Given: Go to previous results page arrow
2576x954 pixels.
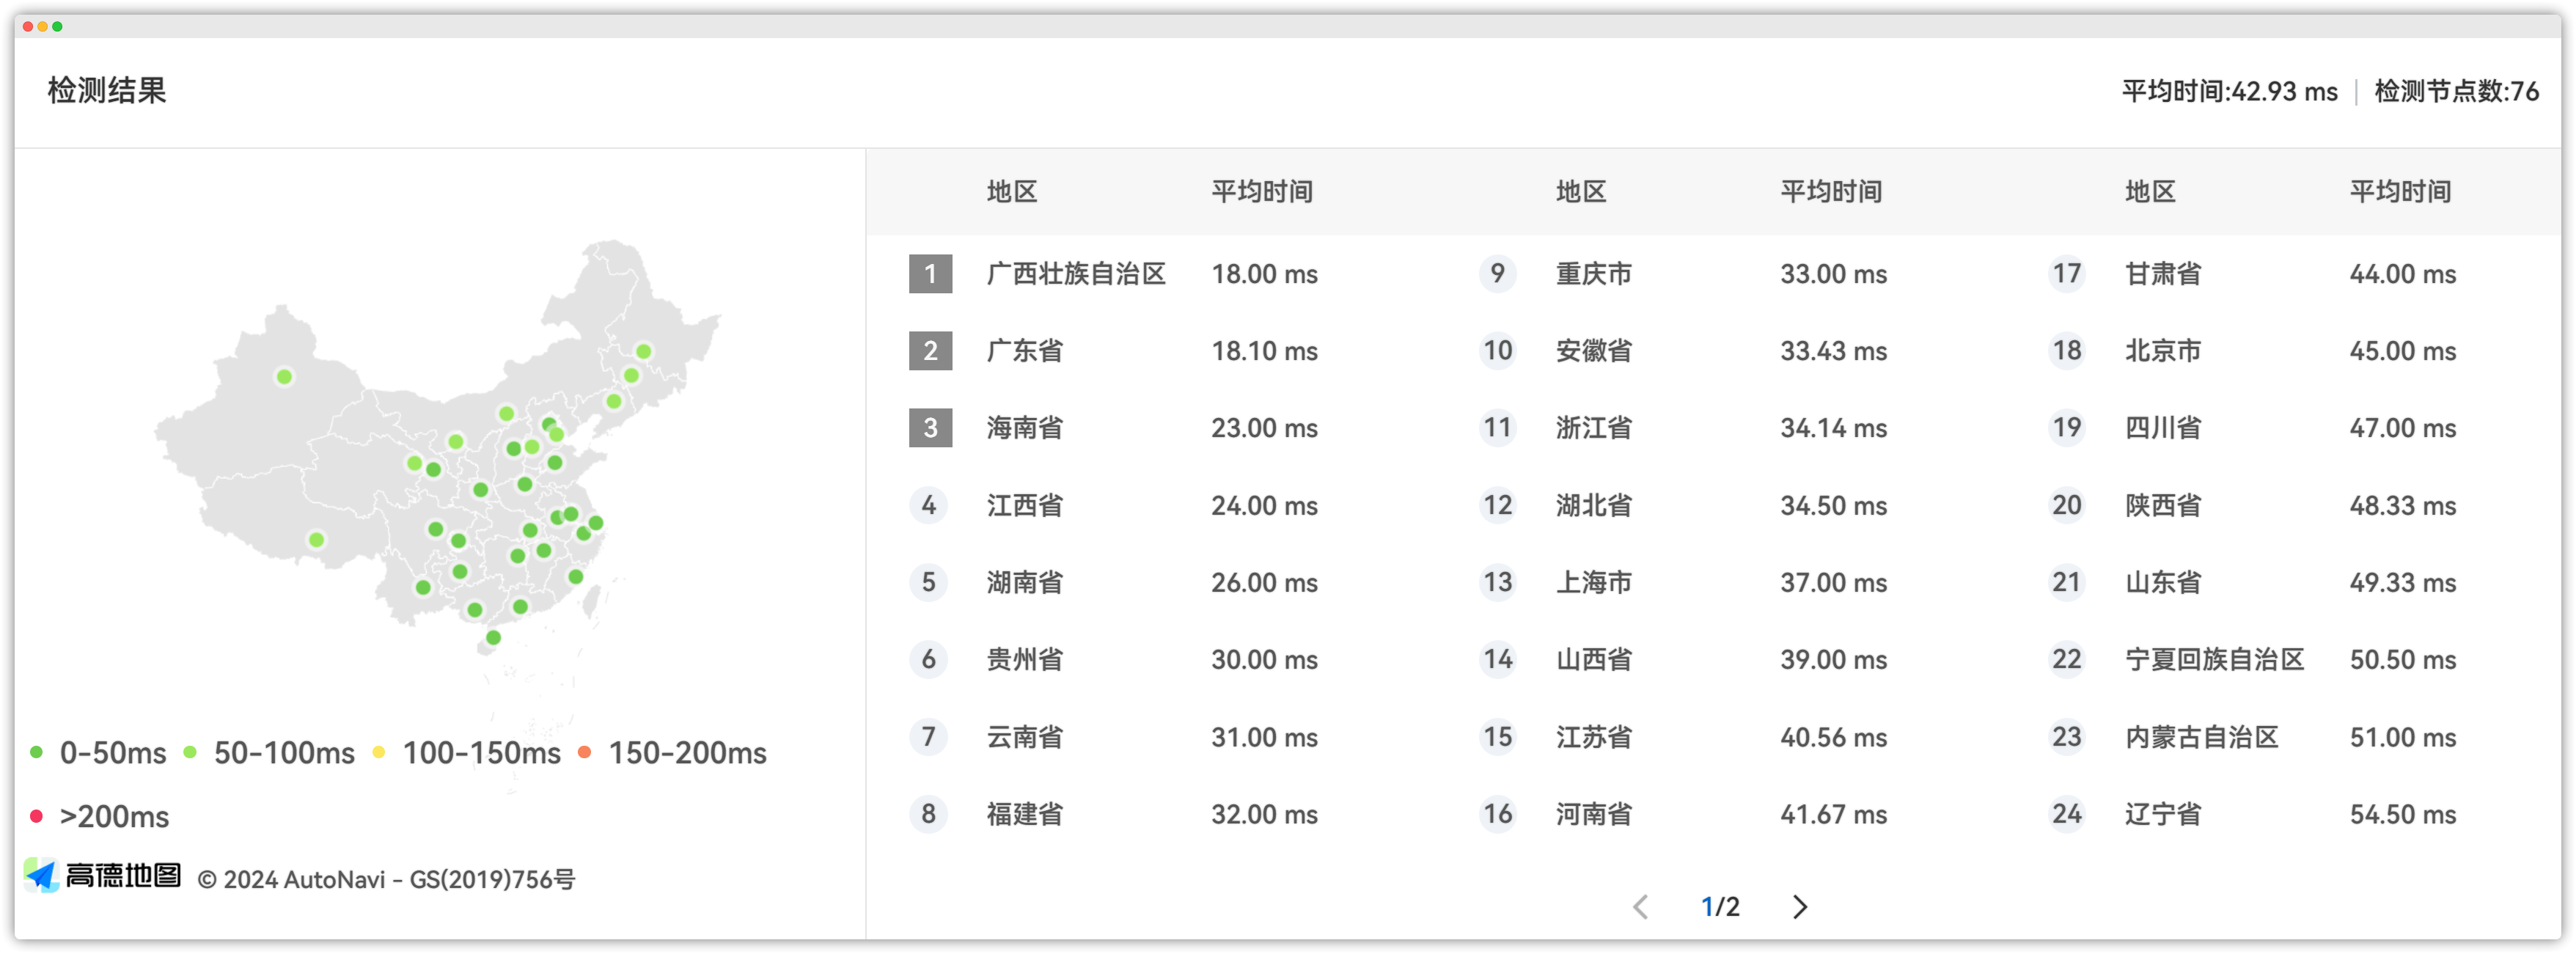Looking at the screenshot, I should [x=1640, y=906].
